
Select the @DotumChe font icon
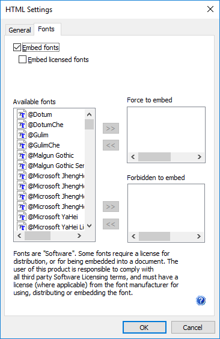(22, 125)
